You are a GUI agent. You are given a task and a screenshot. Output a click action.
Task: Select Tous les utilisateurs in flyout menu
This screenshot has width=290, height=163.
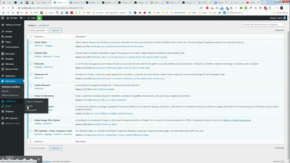click(34, 101)
